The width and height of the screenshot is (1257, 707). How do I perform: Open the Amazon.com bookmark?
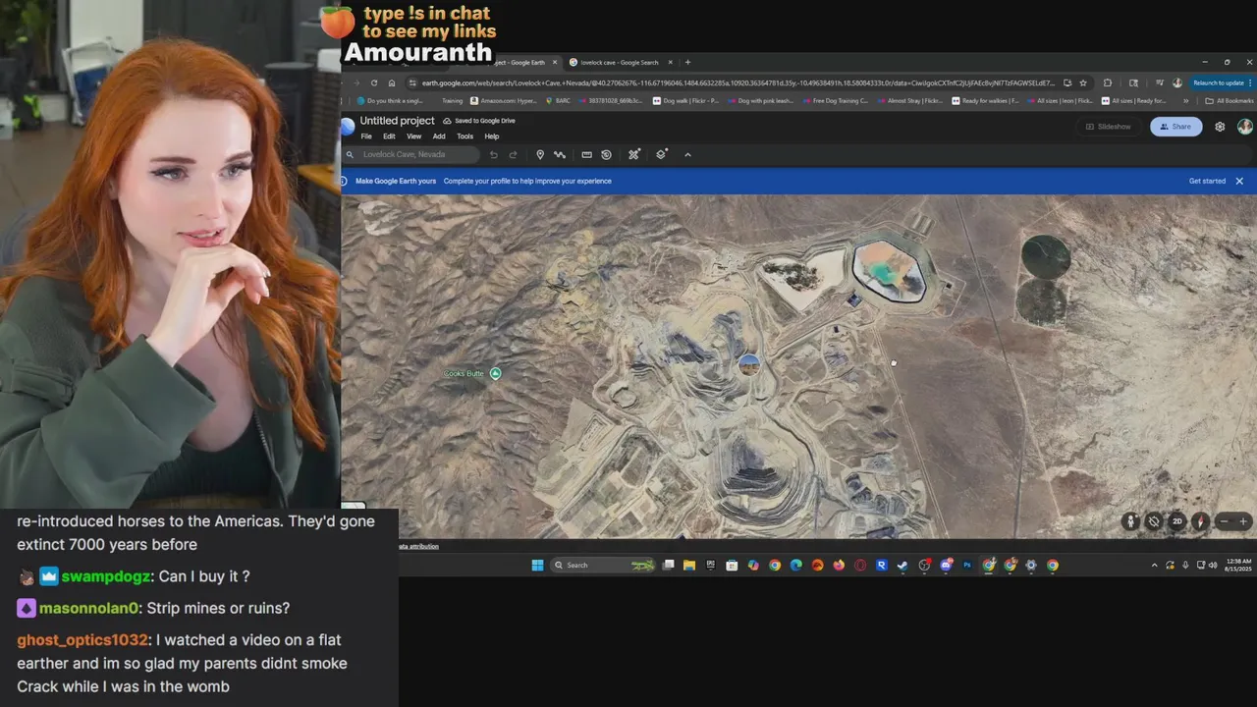tap(504, 100)
